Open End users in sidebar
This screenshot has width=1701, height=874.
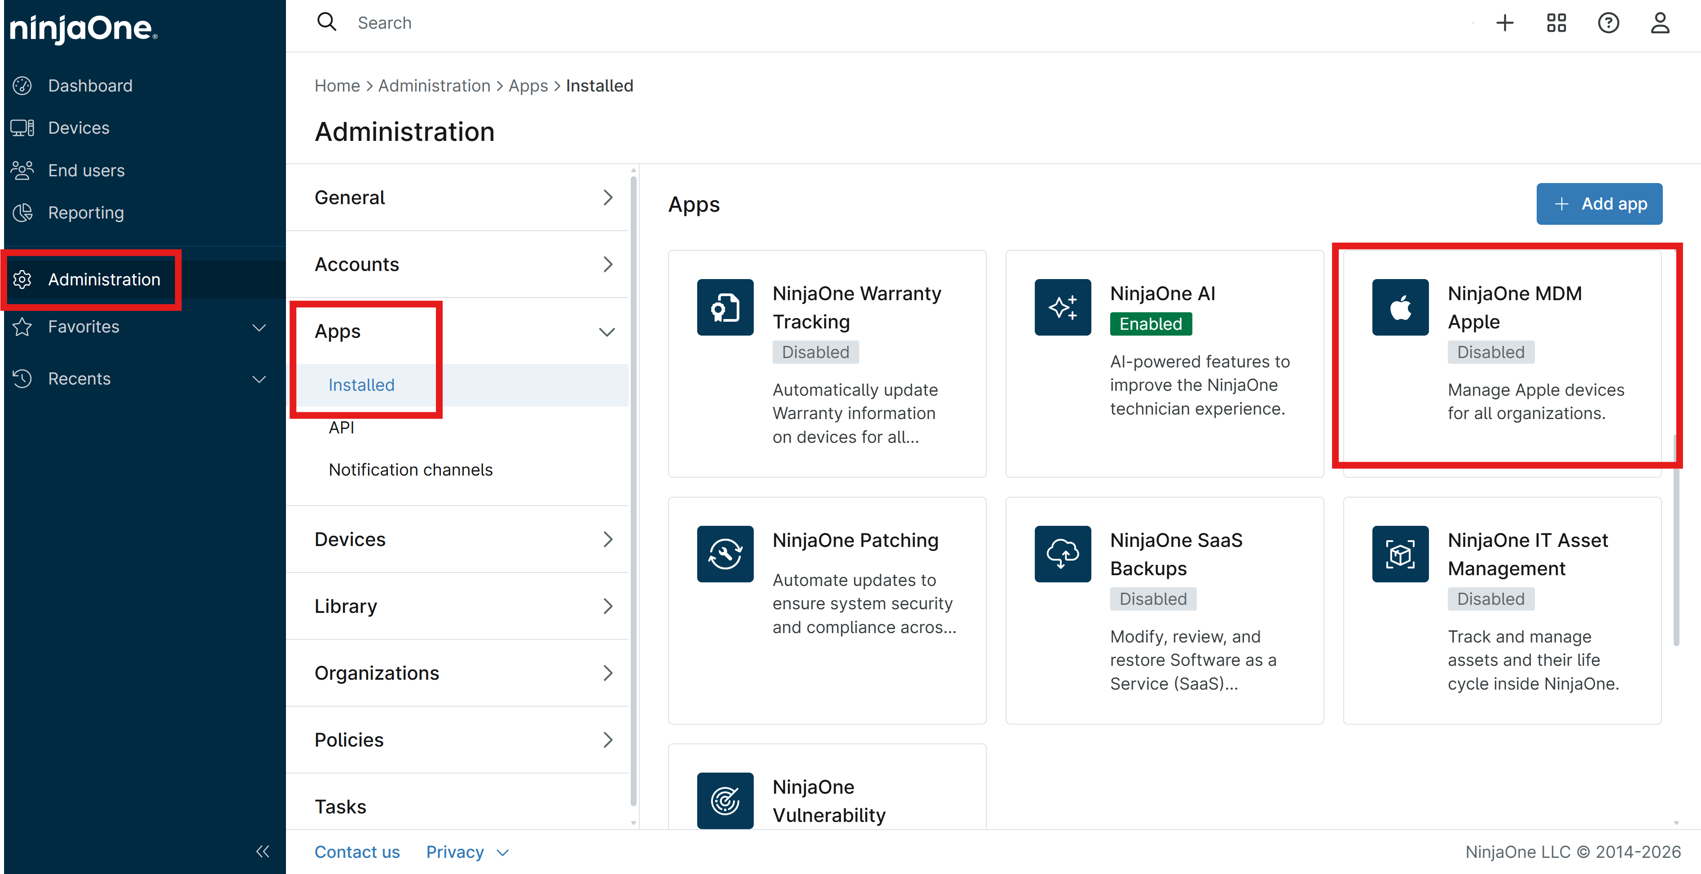pyautogui.click(x=87, y=170)
